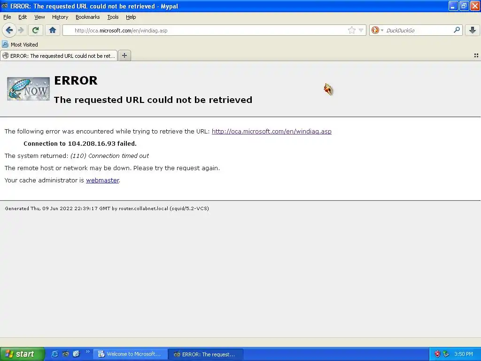Open a new tab with plus
Viewport: 481px width, 361px height.
click(124, 55)
